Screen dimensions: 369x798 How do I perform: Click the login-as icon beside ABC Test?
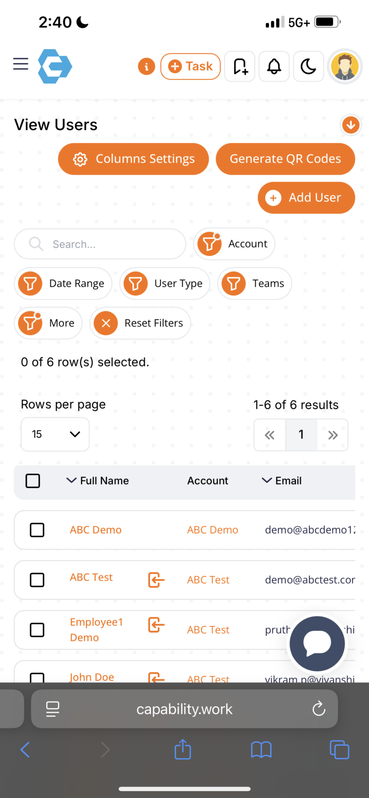(x=156, y=579)
